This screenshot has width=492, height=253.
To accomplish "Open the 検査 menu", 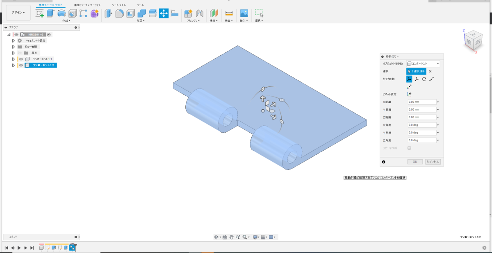I will [229, 20].
